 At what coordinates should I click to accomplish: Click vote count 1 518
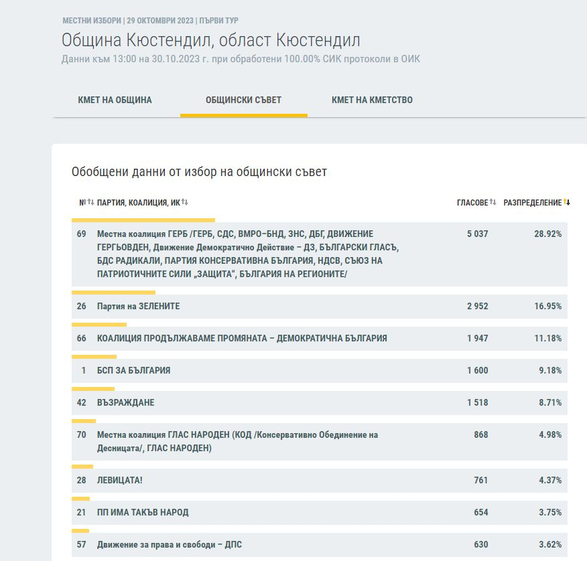(477, 403)
